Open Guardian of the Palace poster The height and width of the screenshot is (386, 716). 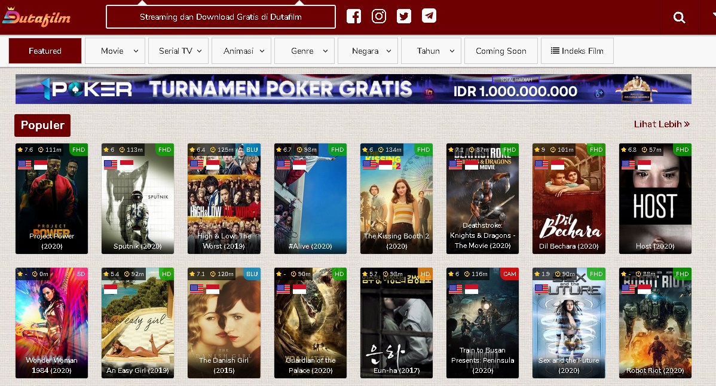click(310, 323)
